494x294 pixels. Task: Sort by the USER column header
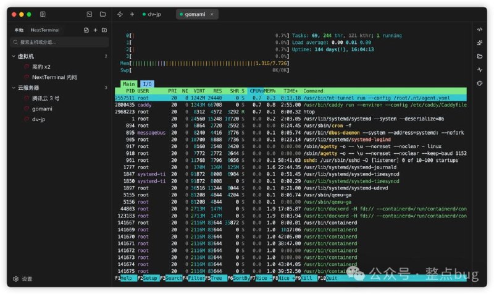(143, 91)
